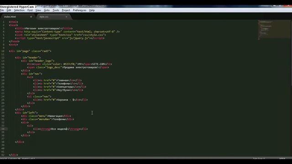Click the Ноутбуки list item line

click(58, 90)
